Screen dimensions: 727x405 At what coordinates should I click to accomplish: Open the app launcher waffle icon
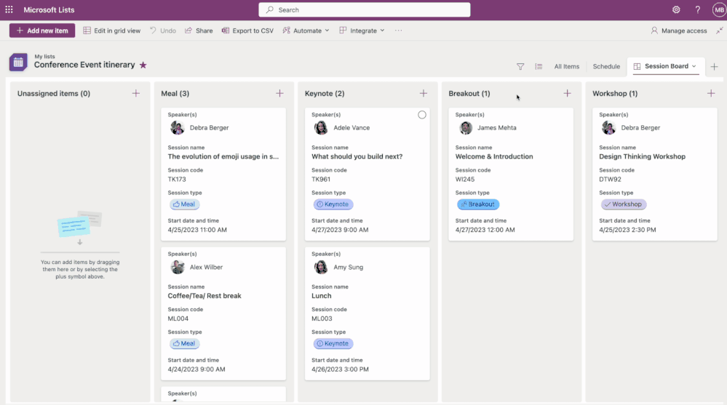(9, 9)
